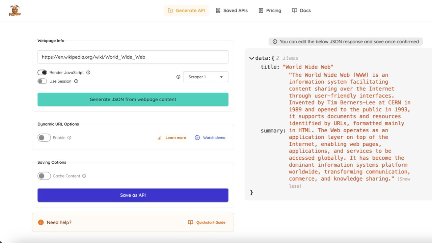Click Show less on the summary text

404,179
